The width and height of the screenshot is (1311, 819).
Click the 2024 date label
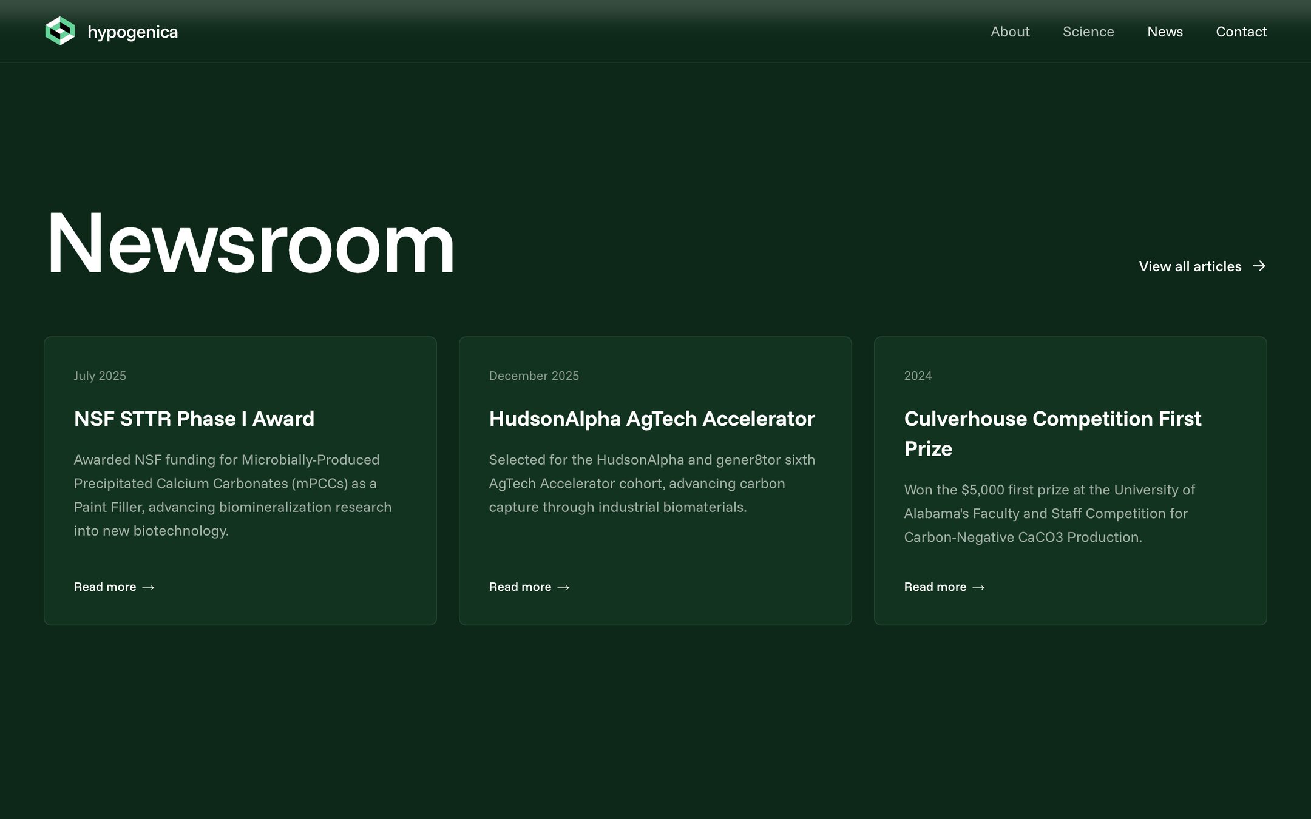[x=918, y=376]
